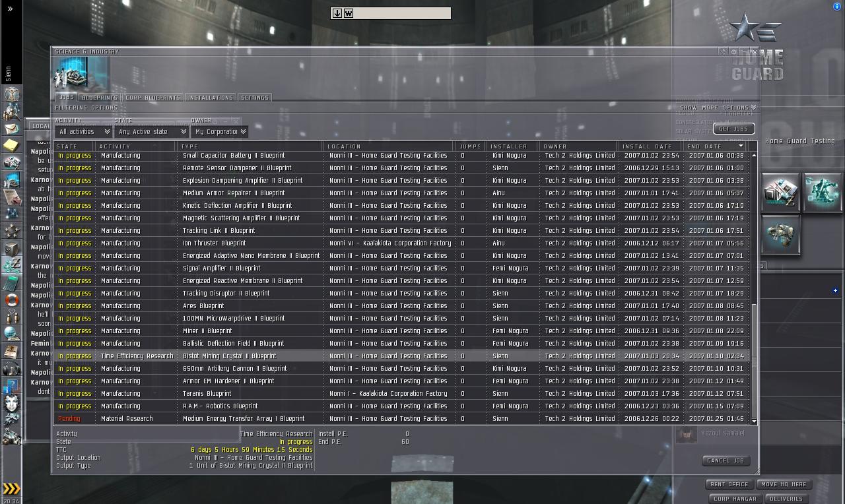Image resolution: width=845 pixels, height=504 pixels.
Task: Expand the sidebar with the double-arrow
Action: (x=10, y=9)
